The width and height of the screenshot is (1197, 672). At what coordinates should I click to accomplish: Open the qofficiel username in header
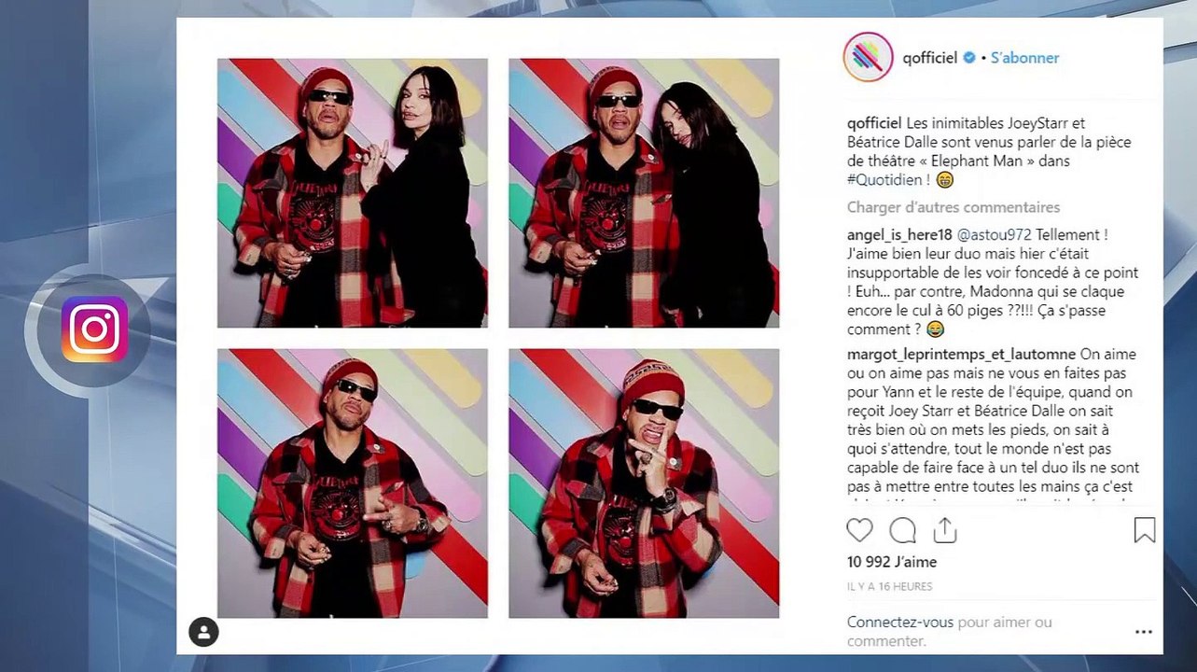click(x=930, y=58)
